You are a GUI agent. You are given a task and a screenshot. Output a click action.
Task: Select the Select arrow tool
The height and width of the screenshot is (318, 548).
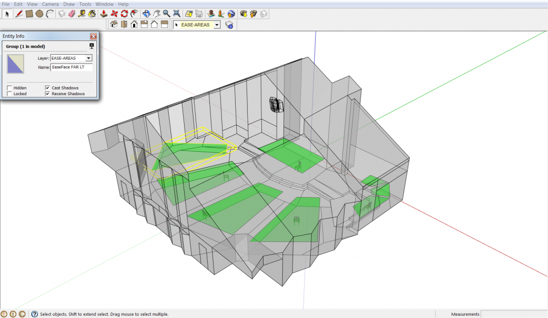click(x=7, y=14)
